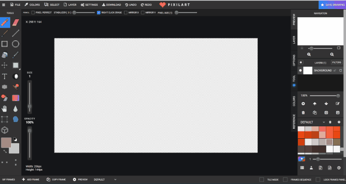Click Add Frame in the bottom bar
This screenshot has width=346, height=184.
coord(31,180)
